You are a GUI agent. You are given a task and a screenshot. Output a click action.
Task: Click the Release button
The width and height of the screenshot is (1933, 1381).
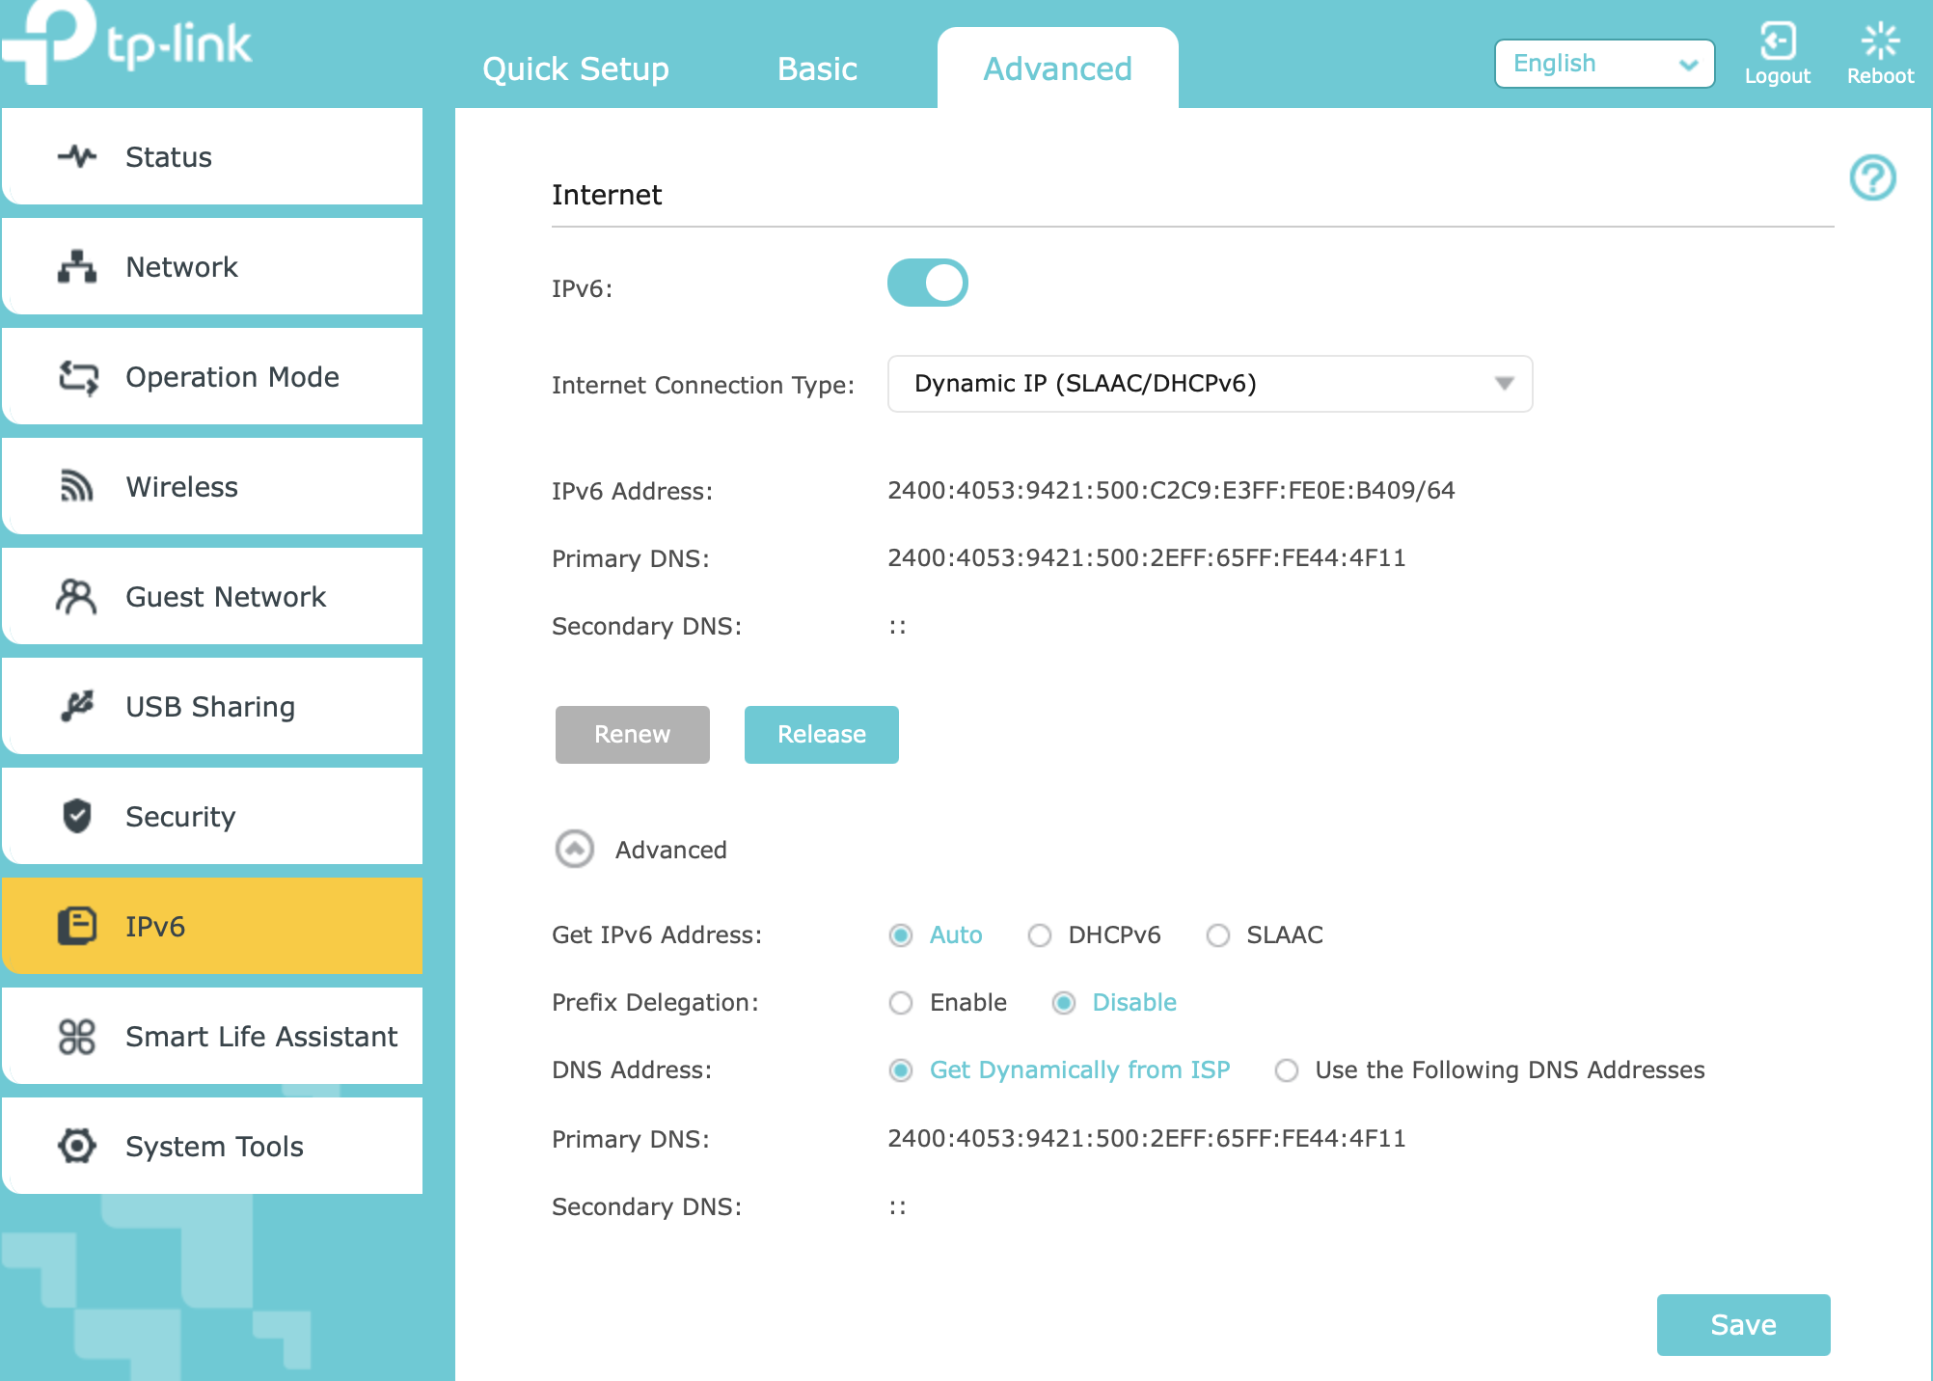[821, 735]
